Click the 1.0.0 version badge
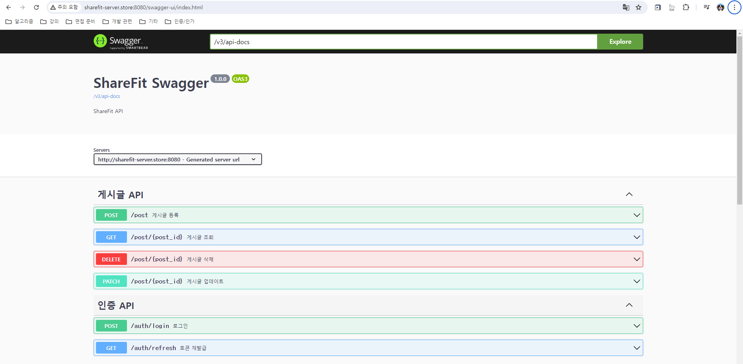This screenshot has width=743, height=364. pyautogui.click(x=220, y=79)
